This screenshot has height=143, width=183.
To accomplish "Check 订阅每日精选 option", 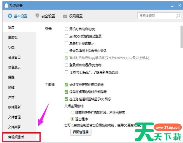I will 66,72.
